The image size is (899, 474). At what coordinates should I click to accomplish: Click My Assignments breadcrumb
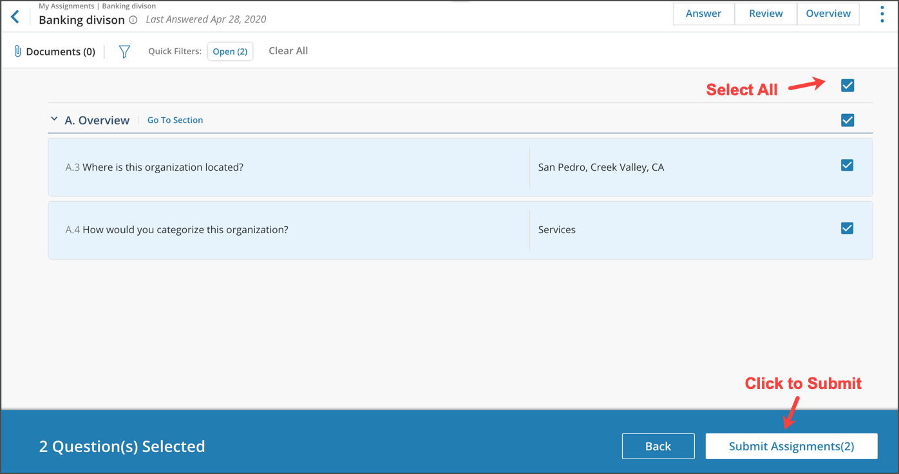[66, 6]
